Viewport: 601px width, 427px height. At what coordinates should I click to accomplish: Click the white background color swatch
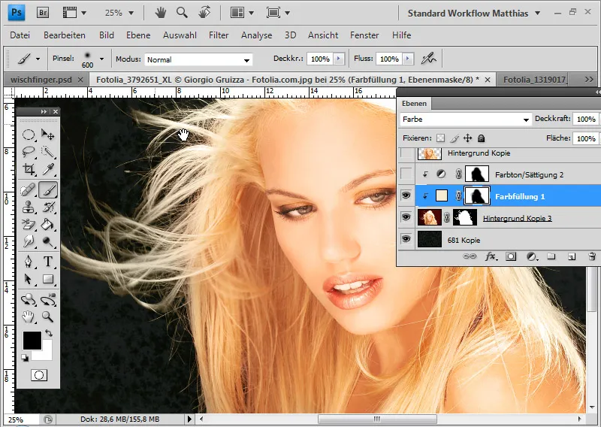click(46, 355)
